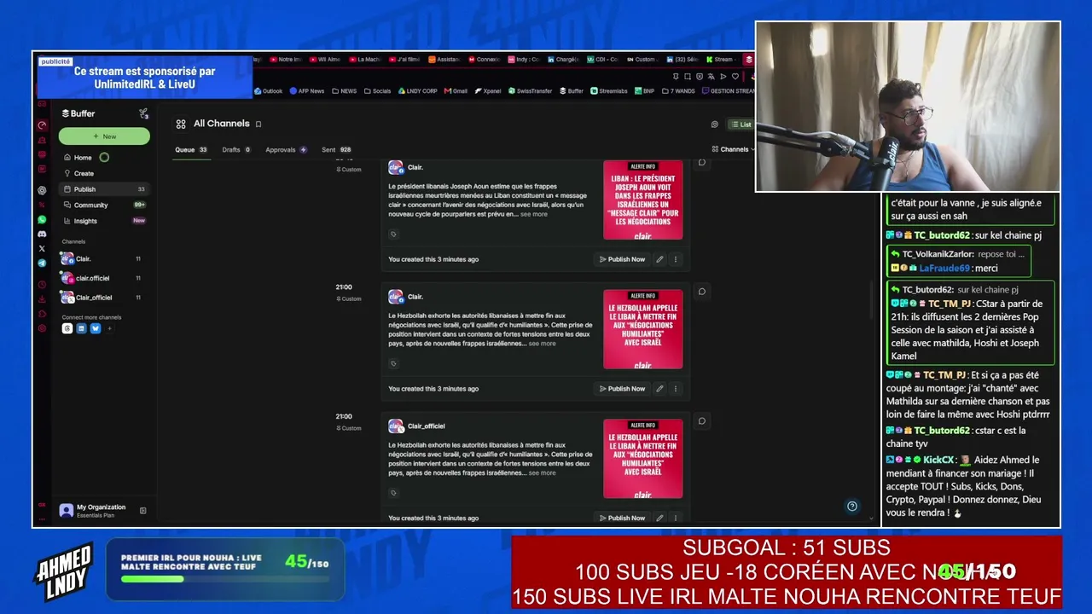
Task: Click the heart favorites icon in browser toolbar
Action: [735, 77]
